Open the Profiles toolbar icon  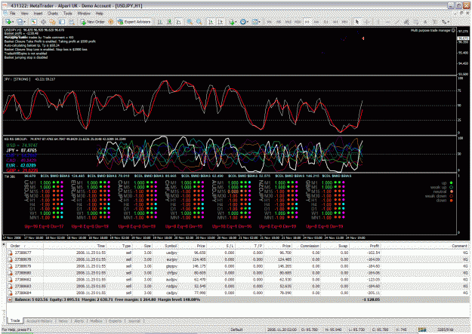[21, 22]
